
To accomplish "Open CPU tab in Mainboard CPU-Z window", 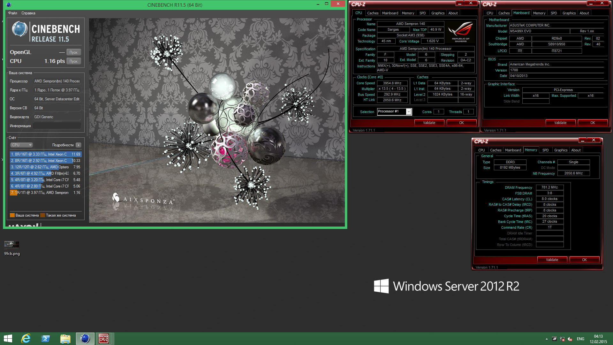I will point(490,13).
